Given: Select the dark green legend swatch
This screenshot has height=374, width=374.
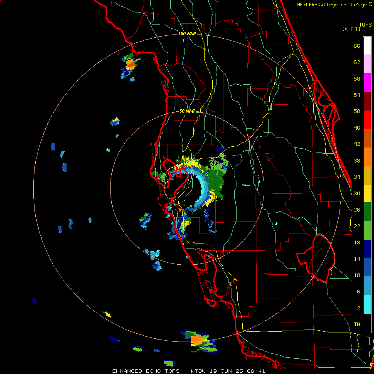Looking at the screenshot, I should click(367, 212).
